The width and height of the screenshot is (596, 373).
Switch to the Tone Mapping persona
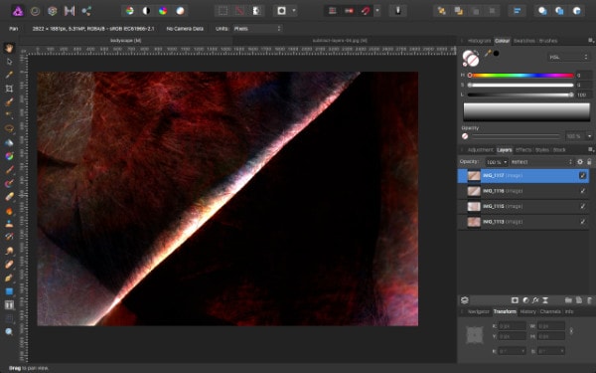(x=70, y=11)
